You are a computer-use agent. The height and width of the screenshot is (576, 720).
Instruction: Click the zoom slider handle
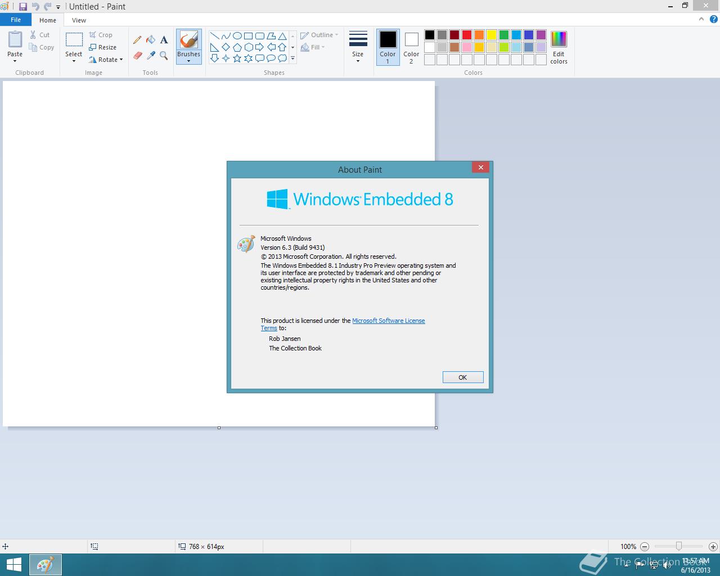click(x=679, y=546)
